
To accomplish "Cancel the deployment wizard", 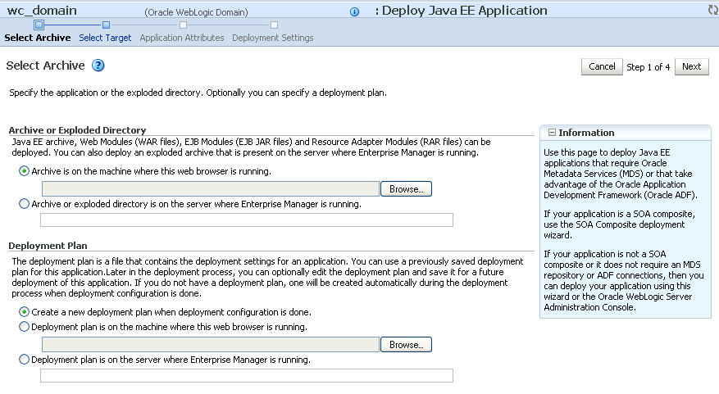I will tap(602, 66).
